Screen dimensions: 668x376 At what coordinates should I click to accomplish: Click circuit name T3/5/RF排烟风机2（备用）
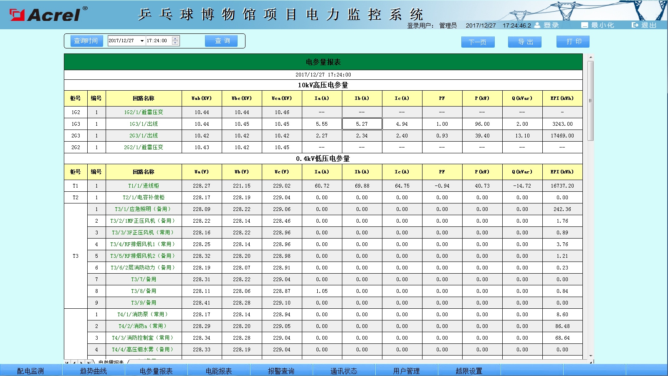tap(144, 256)
